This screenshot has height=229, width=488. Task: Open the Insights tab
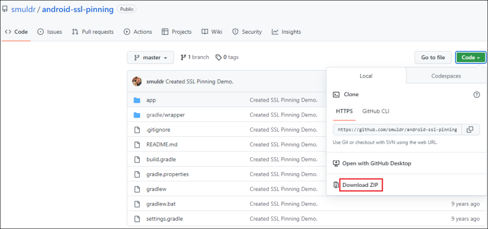pos(286,32)
